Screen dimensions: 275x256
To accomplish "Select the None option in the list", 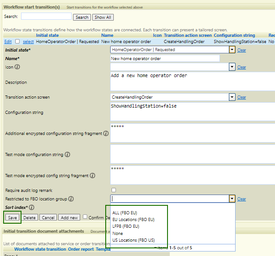I will tap(117, 233).
